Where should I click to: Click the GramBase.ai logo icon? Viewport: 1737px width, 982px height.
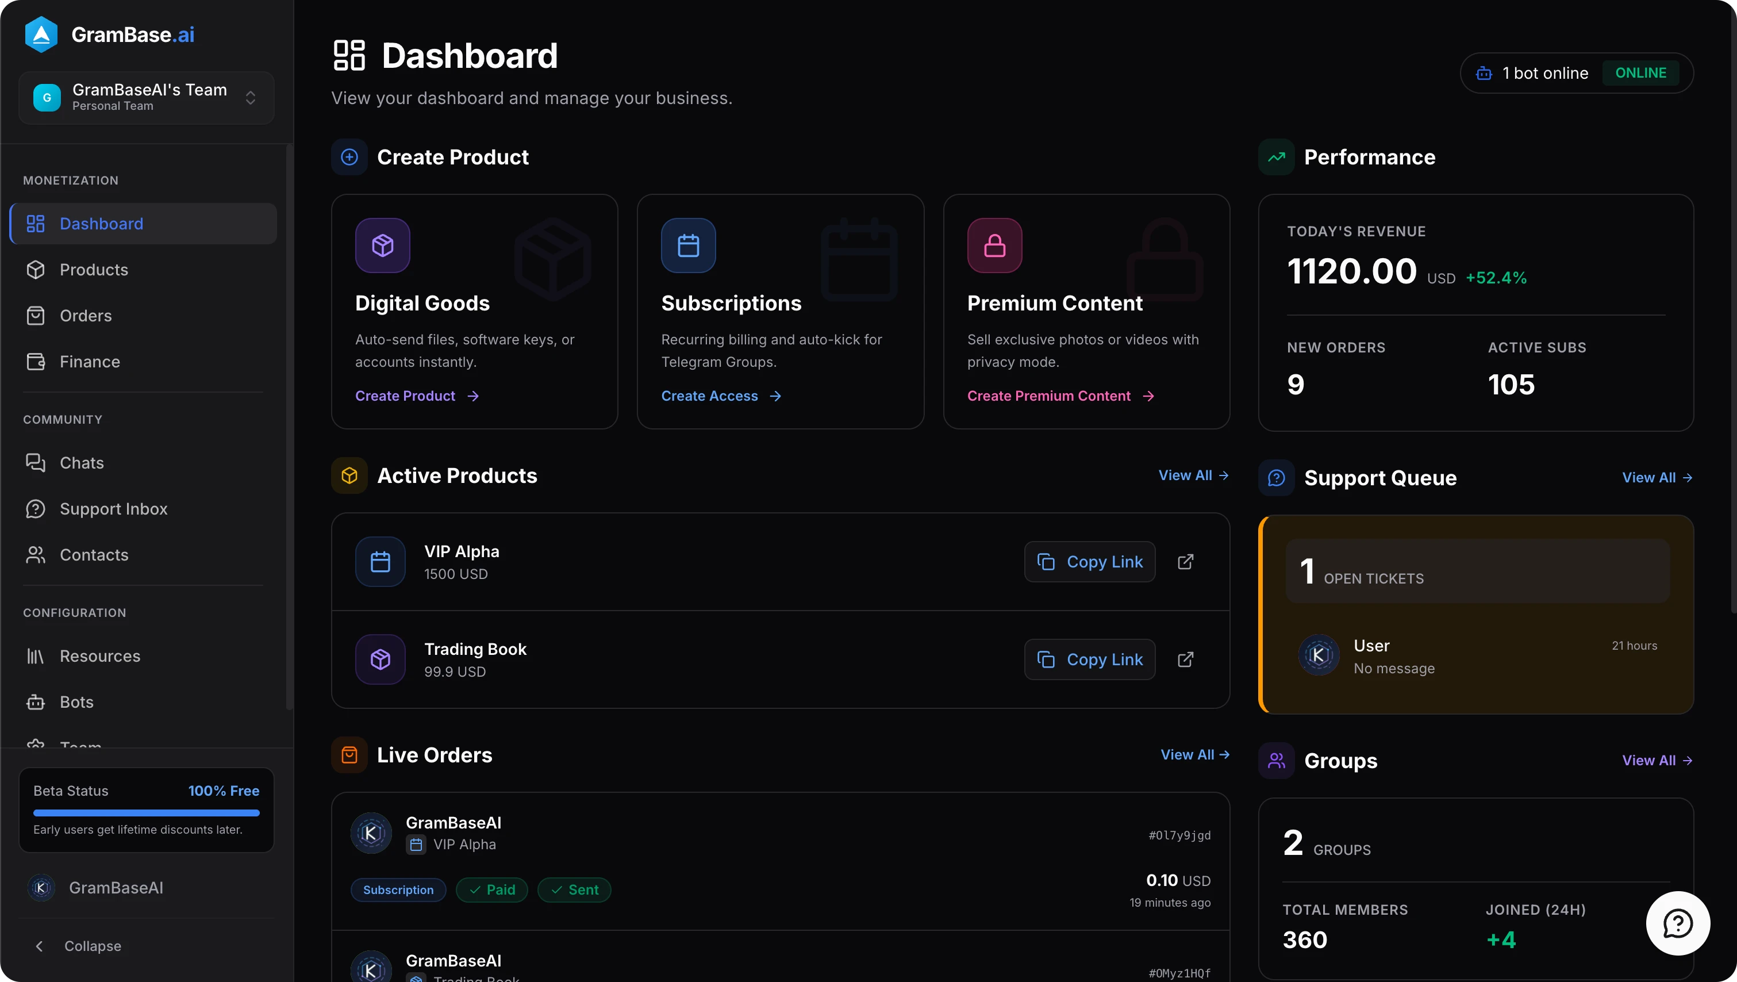tap(41, 34)
